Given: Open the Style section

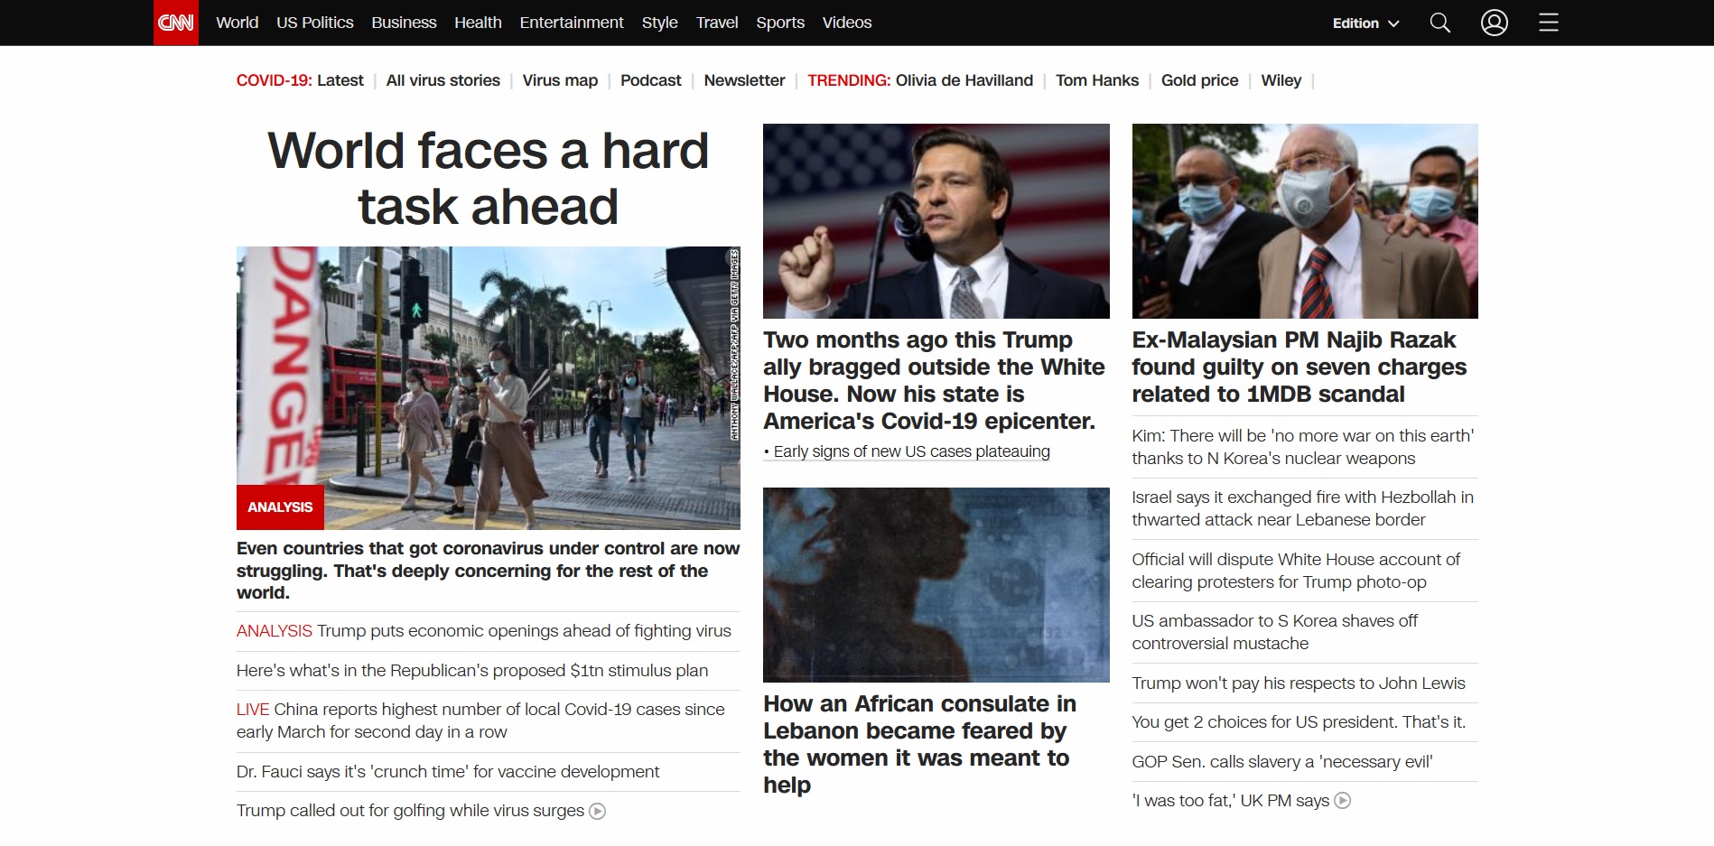Looking at the screenshot, I should pos(659,23).
